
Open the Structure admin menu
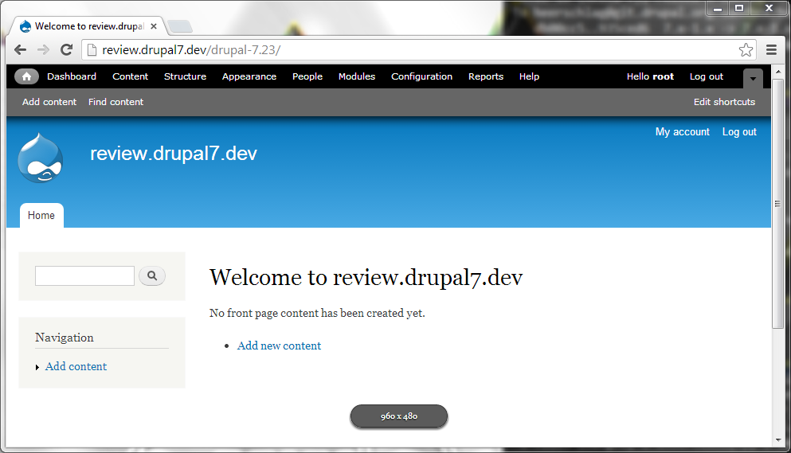pos(185,76)
